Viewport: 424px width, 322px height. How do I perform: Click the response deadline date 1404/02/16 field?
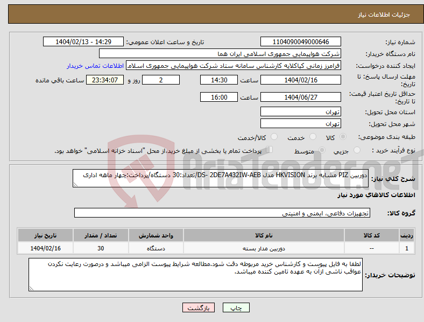point(301,80)
